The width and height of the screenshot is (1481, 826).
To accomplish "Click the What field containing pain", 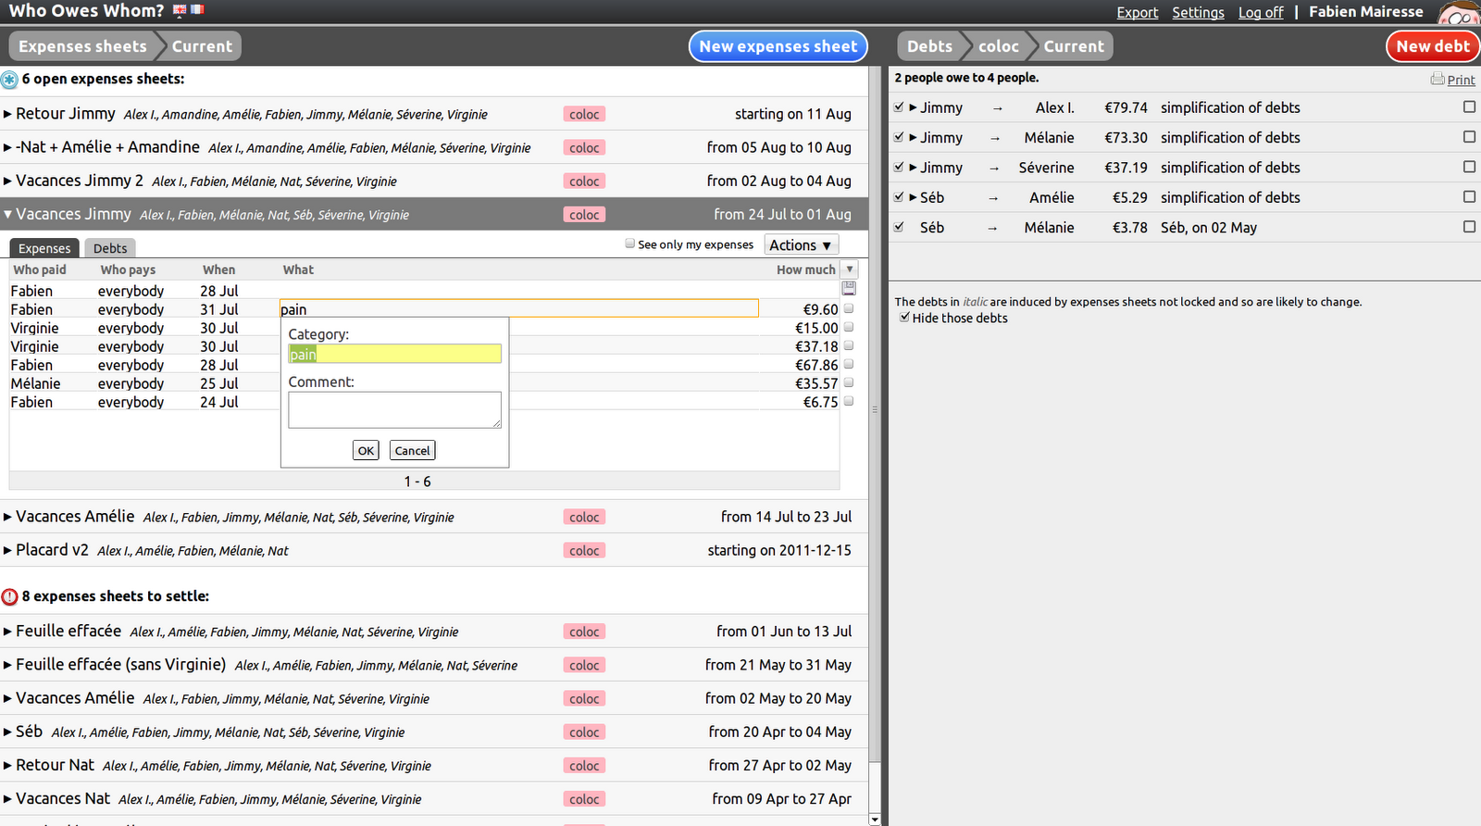I will [518, 308].
